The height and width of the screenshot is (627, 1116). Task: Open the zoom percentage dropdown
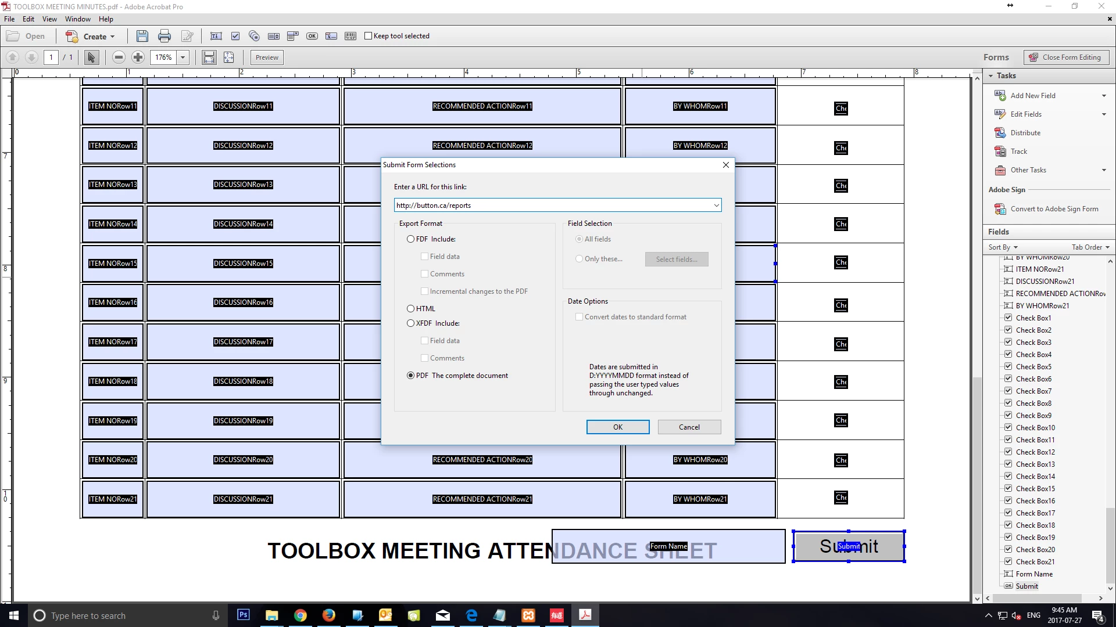(x=183, y=57)
